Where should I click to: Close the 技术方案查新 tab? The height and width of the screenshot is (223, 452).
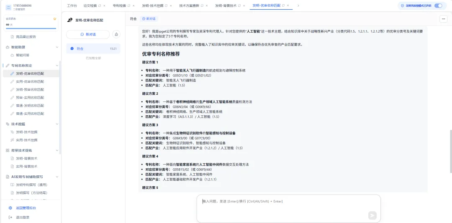click(207, 6)
